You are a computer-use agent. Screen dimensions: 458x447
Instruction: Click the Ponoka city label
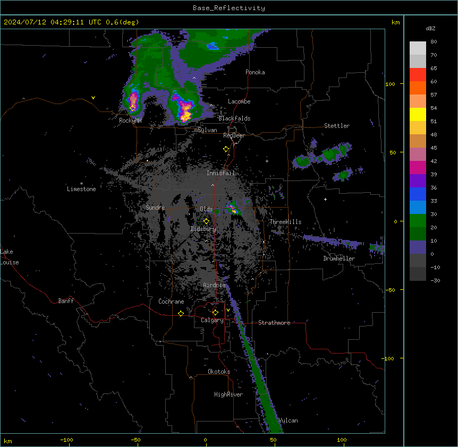point(255,72)
